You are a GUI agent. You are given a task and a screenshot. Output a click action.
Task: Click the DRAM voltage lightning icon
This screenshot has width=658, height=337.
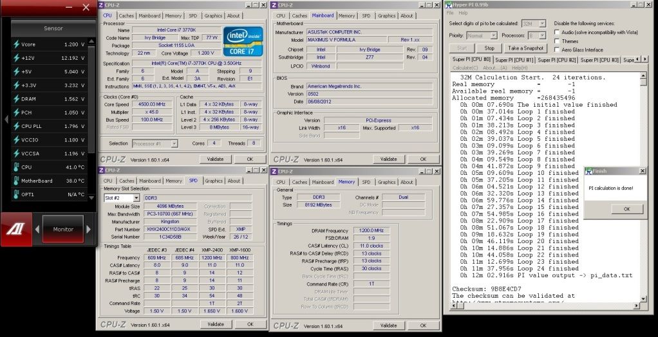pyautogui.click(x=17, y=99)
